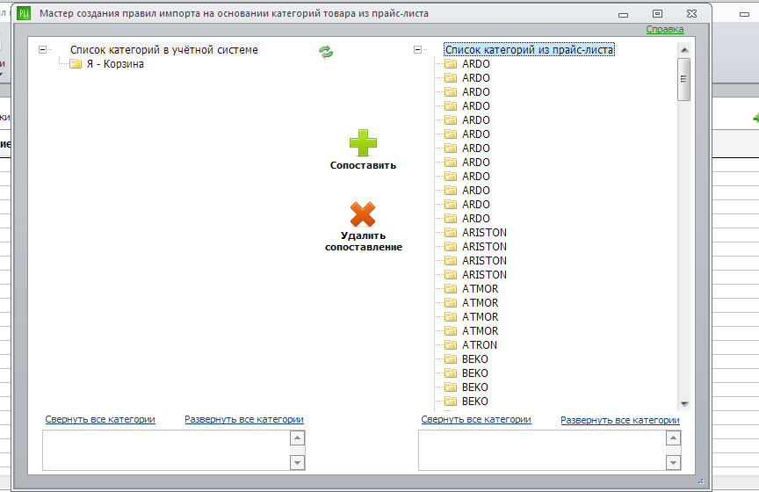
Task: Select the Я - Корзина folder icon
Action: (76, 64)
